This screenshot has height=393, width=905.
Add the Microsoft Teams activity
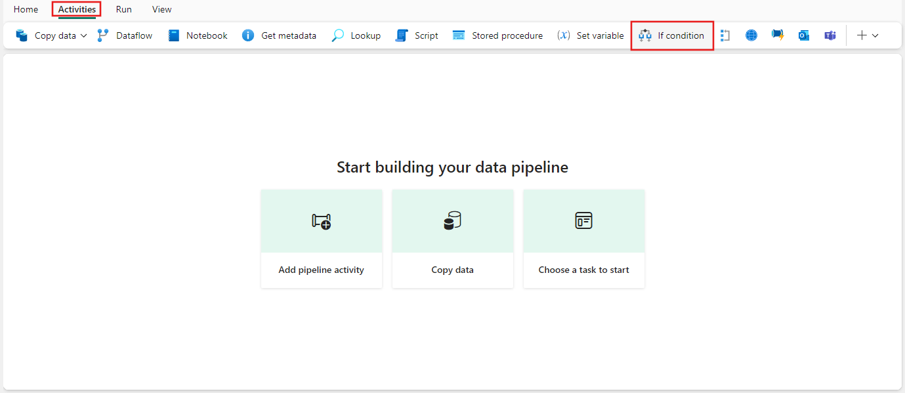click(x=830, y=35)
